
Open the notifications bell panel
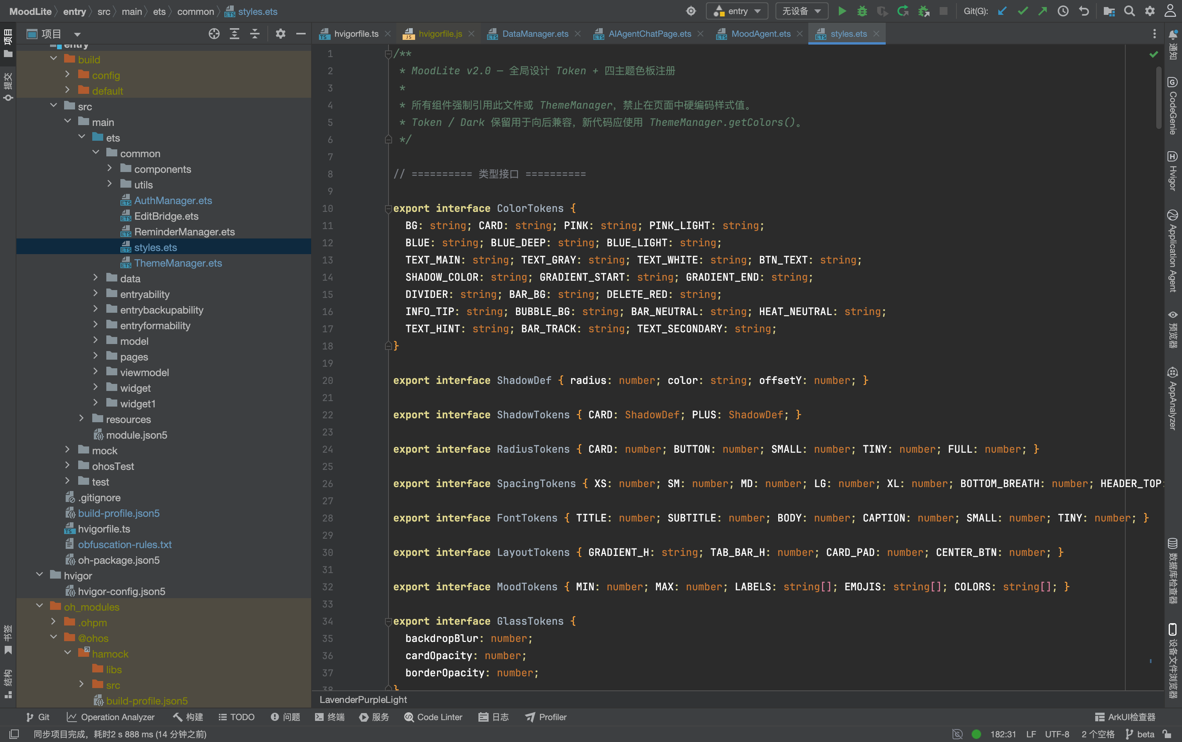pyautogui.click(x=1172, y=45)
